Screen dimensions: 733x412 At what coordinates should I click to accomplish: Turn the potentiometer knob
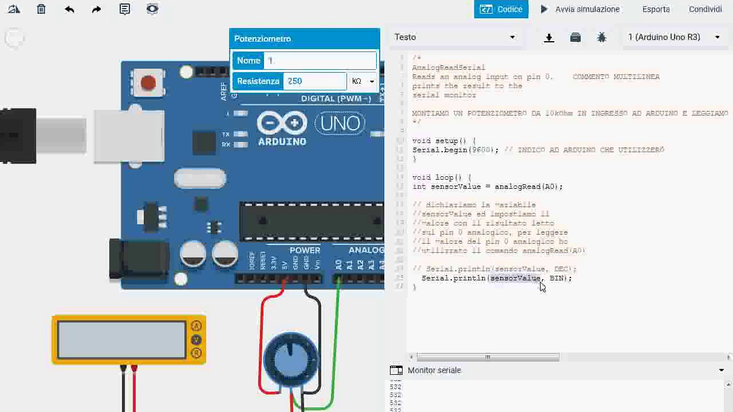coord(290,359)
